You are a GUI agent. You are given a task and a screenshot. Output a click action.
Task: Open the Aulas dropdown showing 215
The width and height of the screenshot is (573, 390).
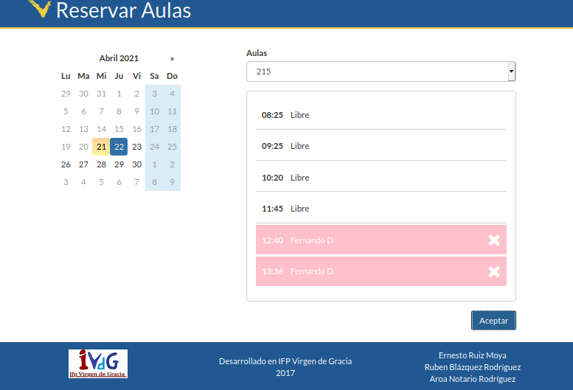coord(381,72)
